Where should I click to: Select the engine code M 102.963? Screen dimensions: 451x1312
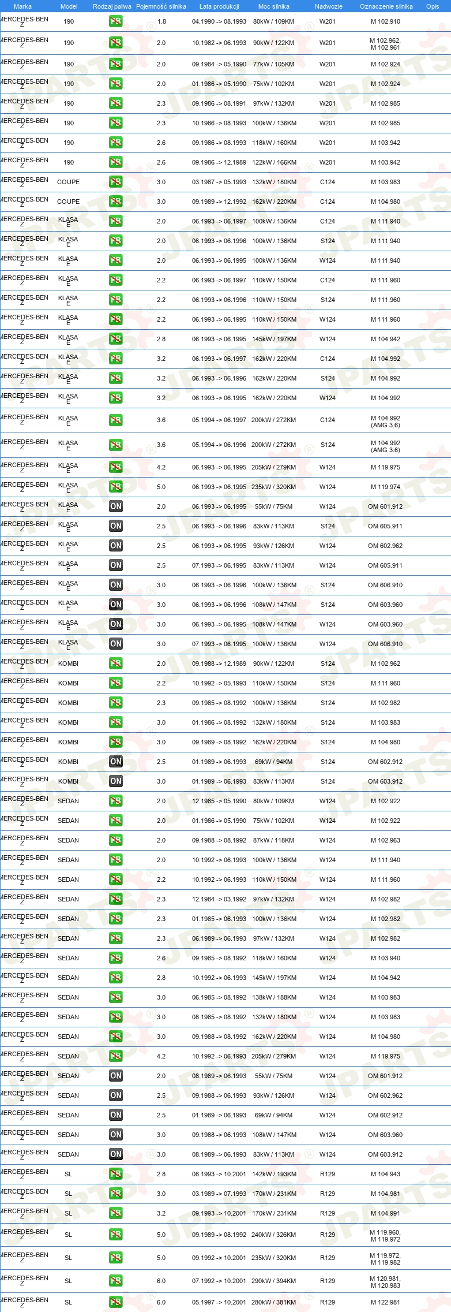point(385,840)
